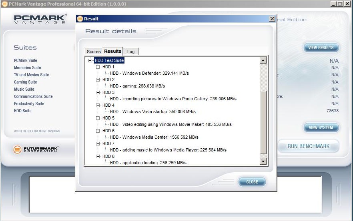The width and height of the screenshot is (353, 221).
Task: Select the HDD 7 tree label
Action: tap(108, 143)
